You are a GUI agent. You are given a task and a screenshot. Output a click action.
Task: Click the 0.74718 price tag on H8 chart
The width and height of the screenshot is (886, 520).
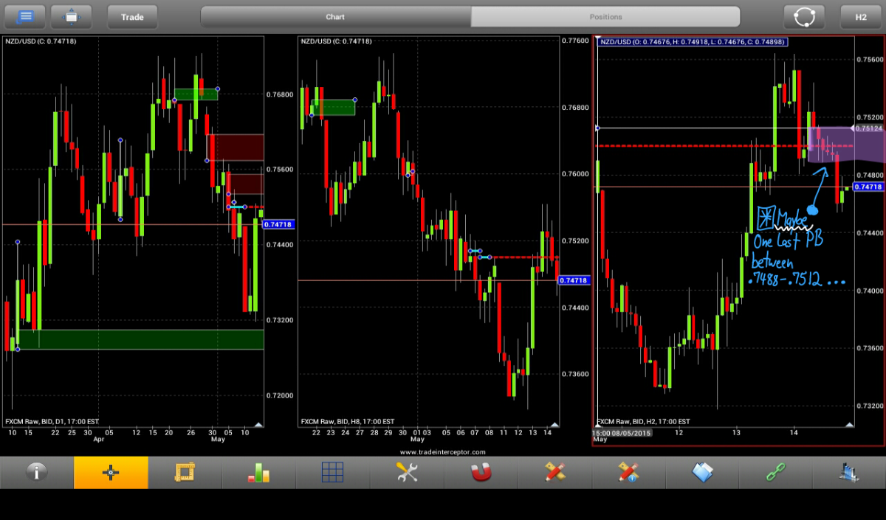574,280
